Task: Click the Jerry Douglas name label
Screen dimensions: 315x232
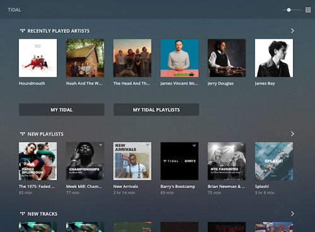Action: (220, 83)
